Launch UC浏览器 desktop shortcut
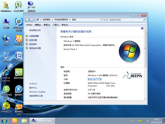This screenshot has height=124, width=165. pos(19,40)
